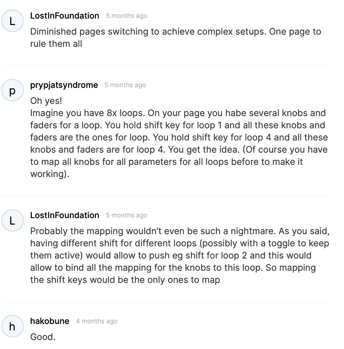Image resolution: width=344 pixels, height=349 pixels.
Task: Click the 'L' avatar beside the 'Probably the mapping' comment
Action: [13, 220]
